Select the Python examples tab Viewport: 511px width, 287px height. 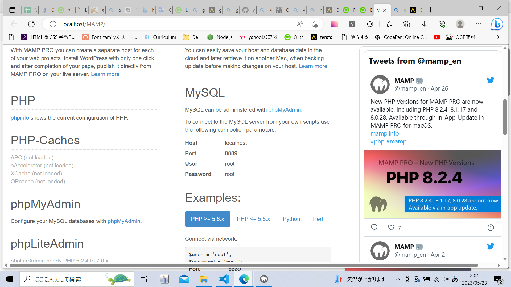pos(291,219)
